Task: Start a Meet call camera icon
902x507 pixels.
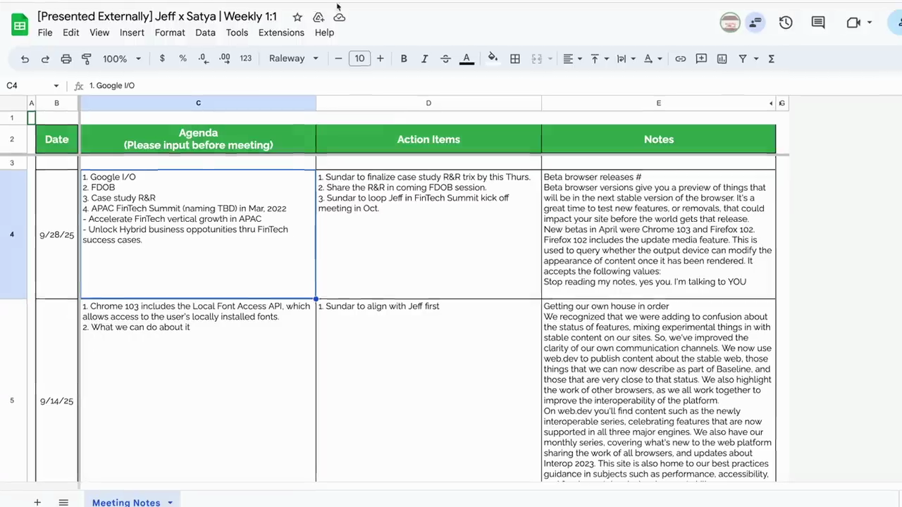Action: tap(853, 23)
